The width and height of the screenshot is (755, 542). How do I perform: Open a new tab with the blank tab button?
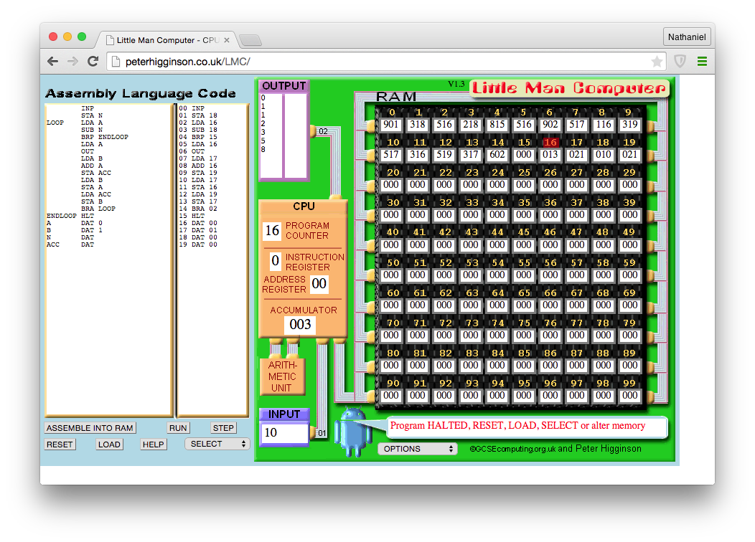click(x=249, y=40)
